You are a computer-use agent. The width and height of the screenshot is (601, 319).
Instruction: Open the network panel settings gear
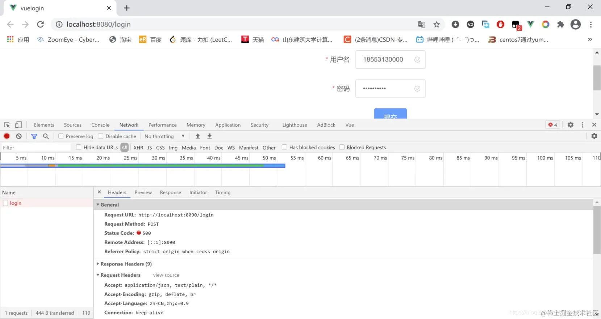(594, 136)
